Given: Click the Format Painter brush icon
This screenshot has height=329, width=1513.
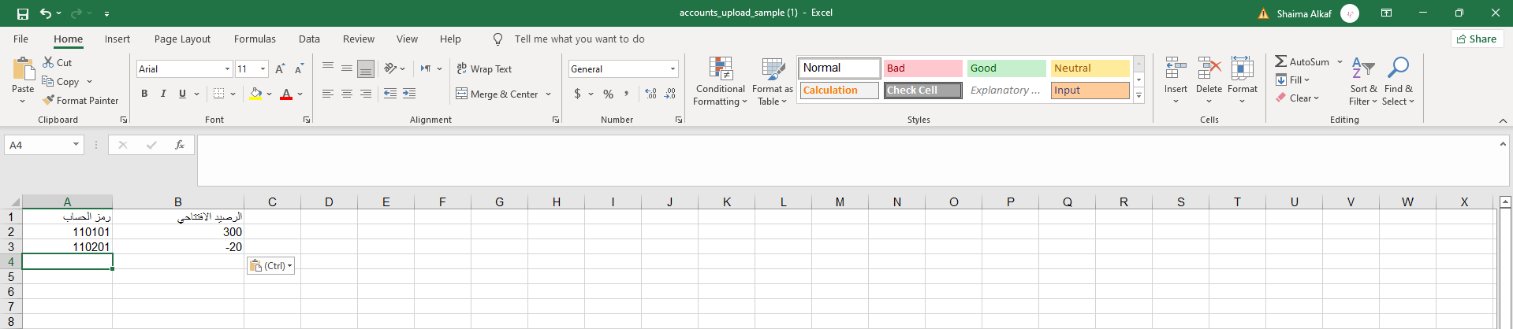Looking at the screenshot, I should [x=49, y=100].
